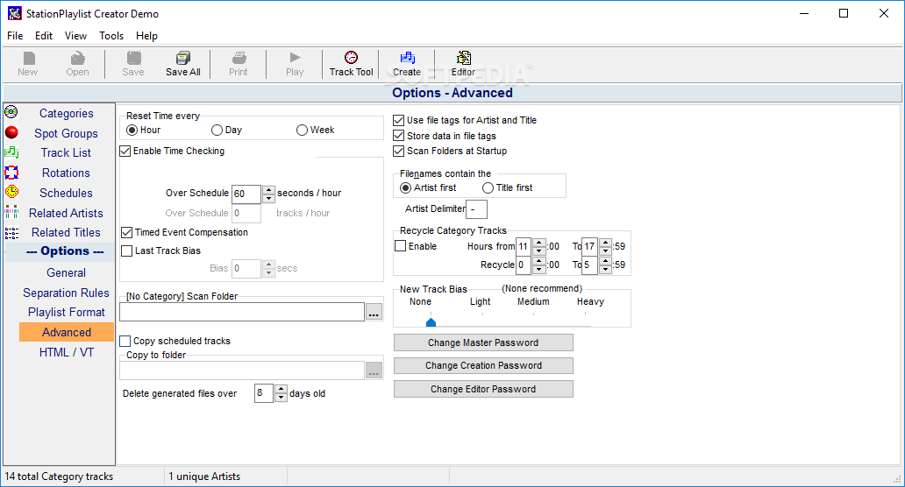Select Title first filename option
This screenshot has height=487, width=905.
click(x=488, y=188)
